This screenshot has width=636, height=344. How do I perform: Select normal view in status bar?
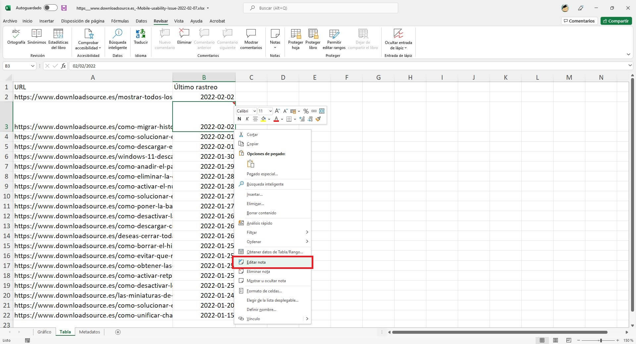[x=542, y=340]
